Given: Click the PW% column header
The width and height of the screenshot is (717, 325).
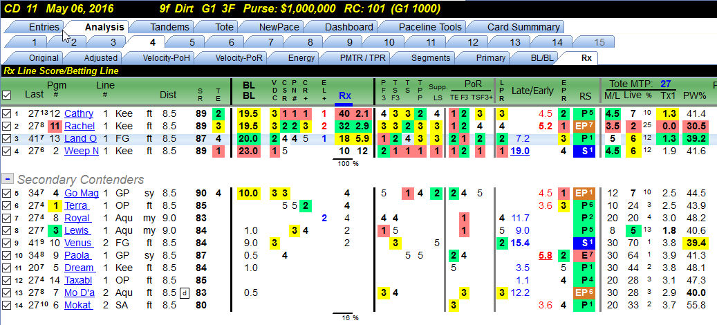Looking at the screenshot, I should tap(695, 95).
